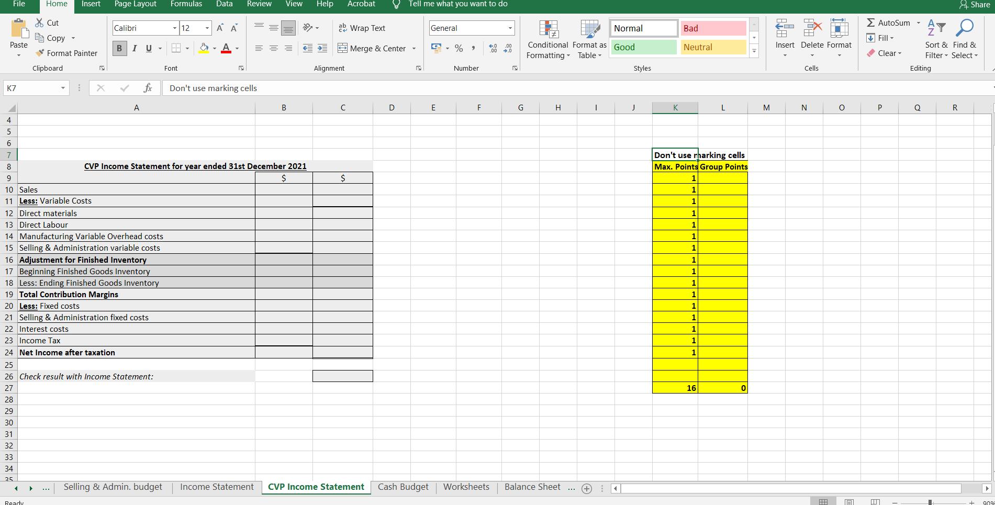The width and height of the screenshot is (995, 505).
Task: Click the Select All corner triangle
Action: tap(10, 108)
